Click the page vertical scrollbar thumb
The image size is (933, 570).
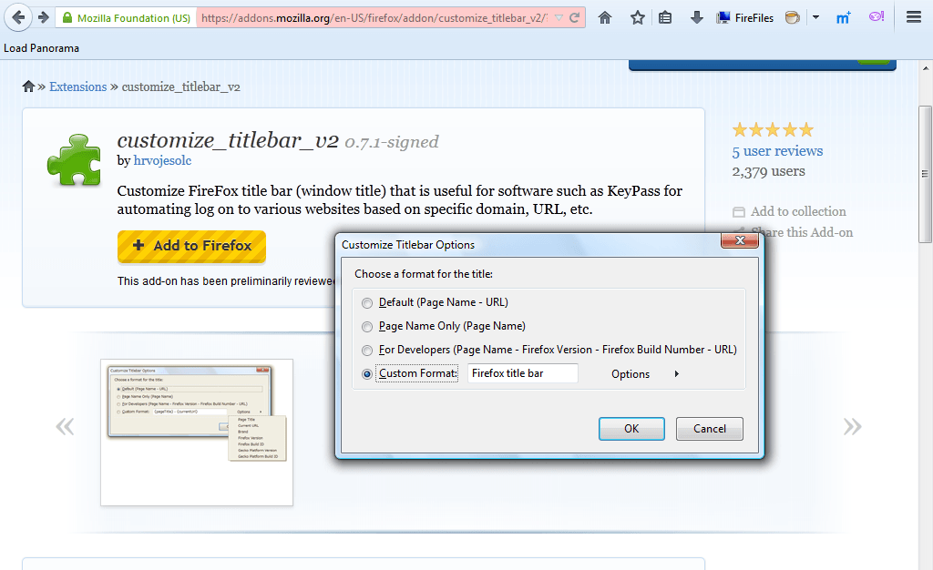[925, 174]
